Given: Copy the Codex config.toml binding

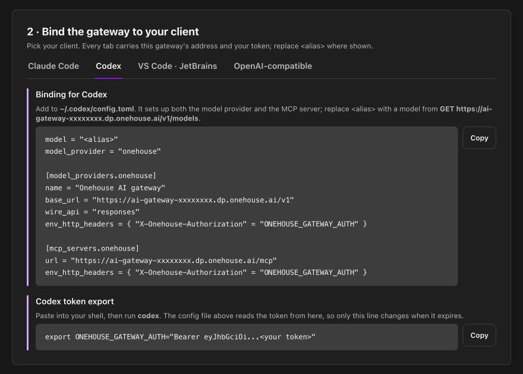Looking at the screenshot, I should 479,138.
